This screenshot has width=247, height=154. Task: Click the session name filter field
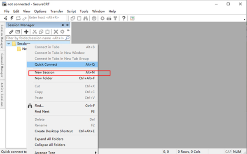tap(38, 38)
